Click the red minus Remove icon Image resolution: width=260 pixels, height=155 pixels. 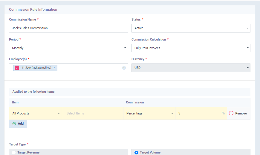[x=231, y=113]
